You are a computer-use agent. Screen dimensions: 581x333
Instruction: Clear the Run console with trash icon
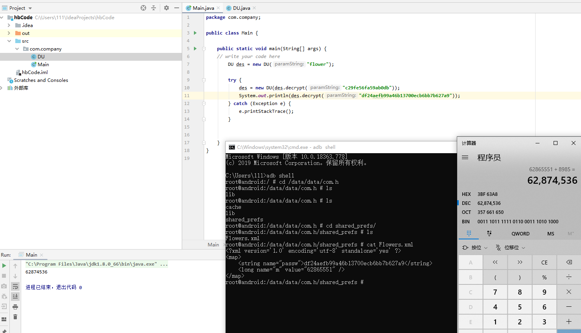15,317
